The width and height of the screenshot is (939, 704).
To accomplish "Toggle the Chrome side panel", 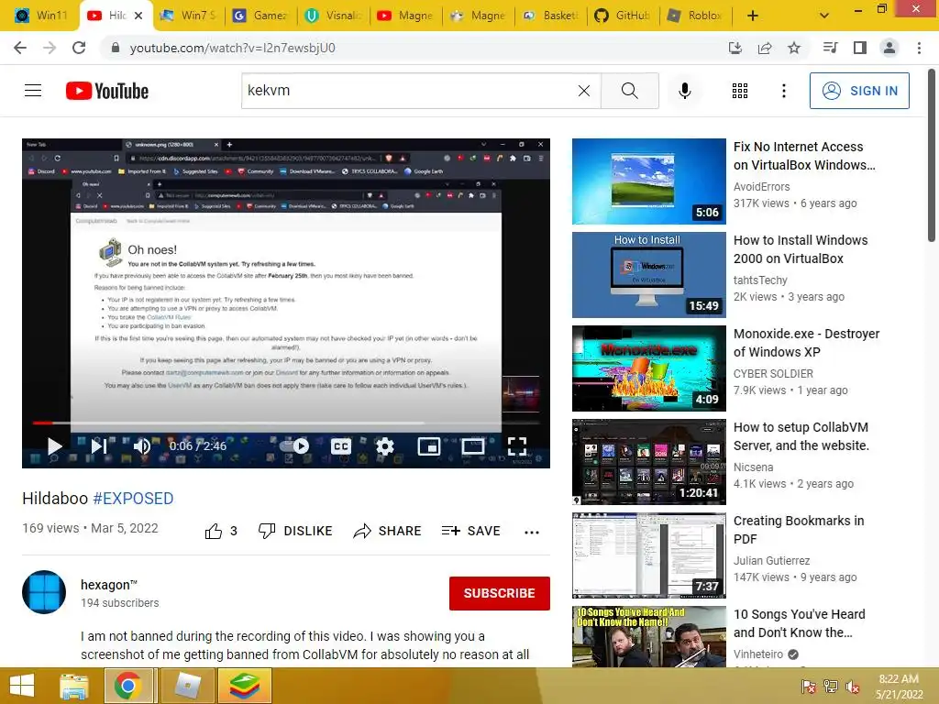I will (860, 48).
